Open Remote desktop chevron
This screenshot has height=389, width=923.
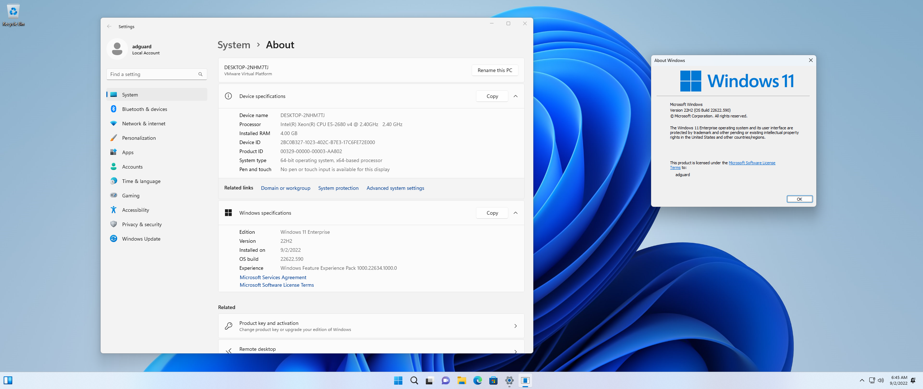516,351
